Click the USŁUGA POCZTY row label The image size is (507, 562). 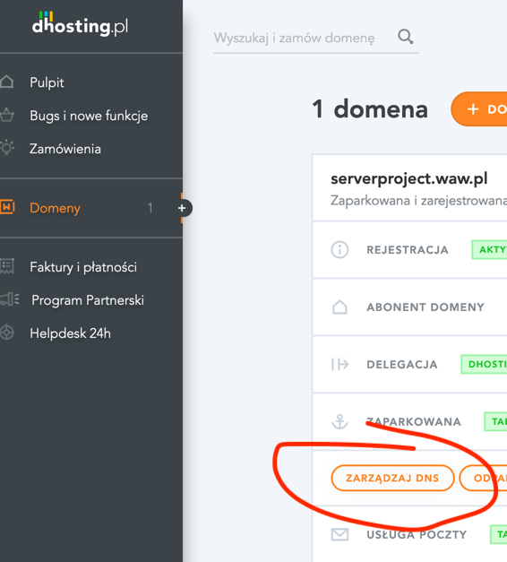(417, 535)
